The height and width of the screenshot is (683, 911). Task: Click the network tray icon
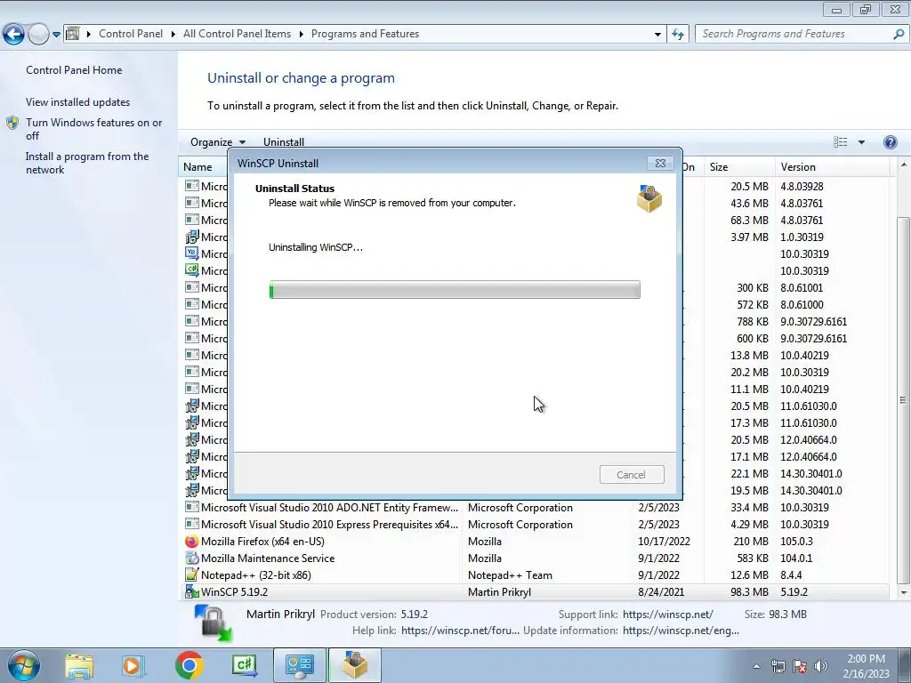click(x=778, y=666)
